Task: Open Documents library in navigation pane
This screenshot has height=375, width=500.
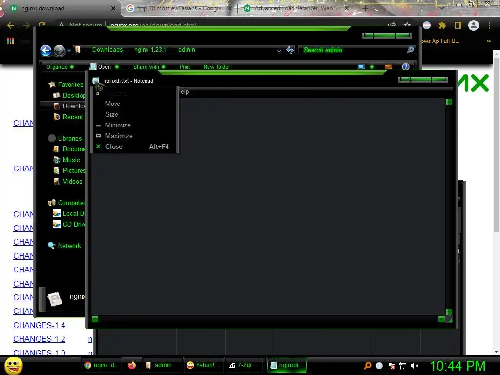Action: point(69,149)
